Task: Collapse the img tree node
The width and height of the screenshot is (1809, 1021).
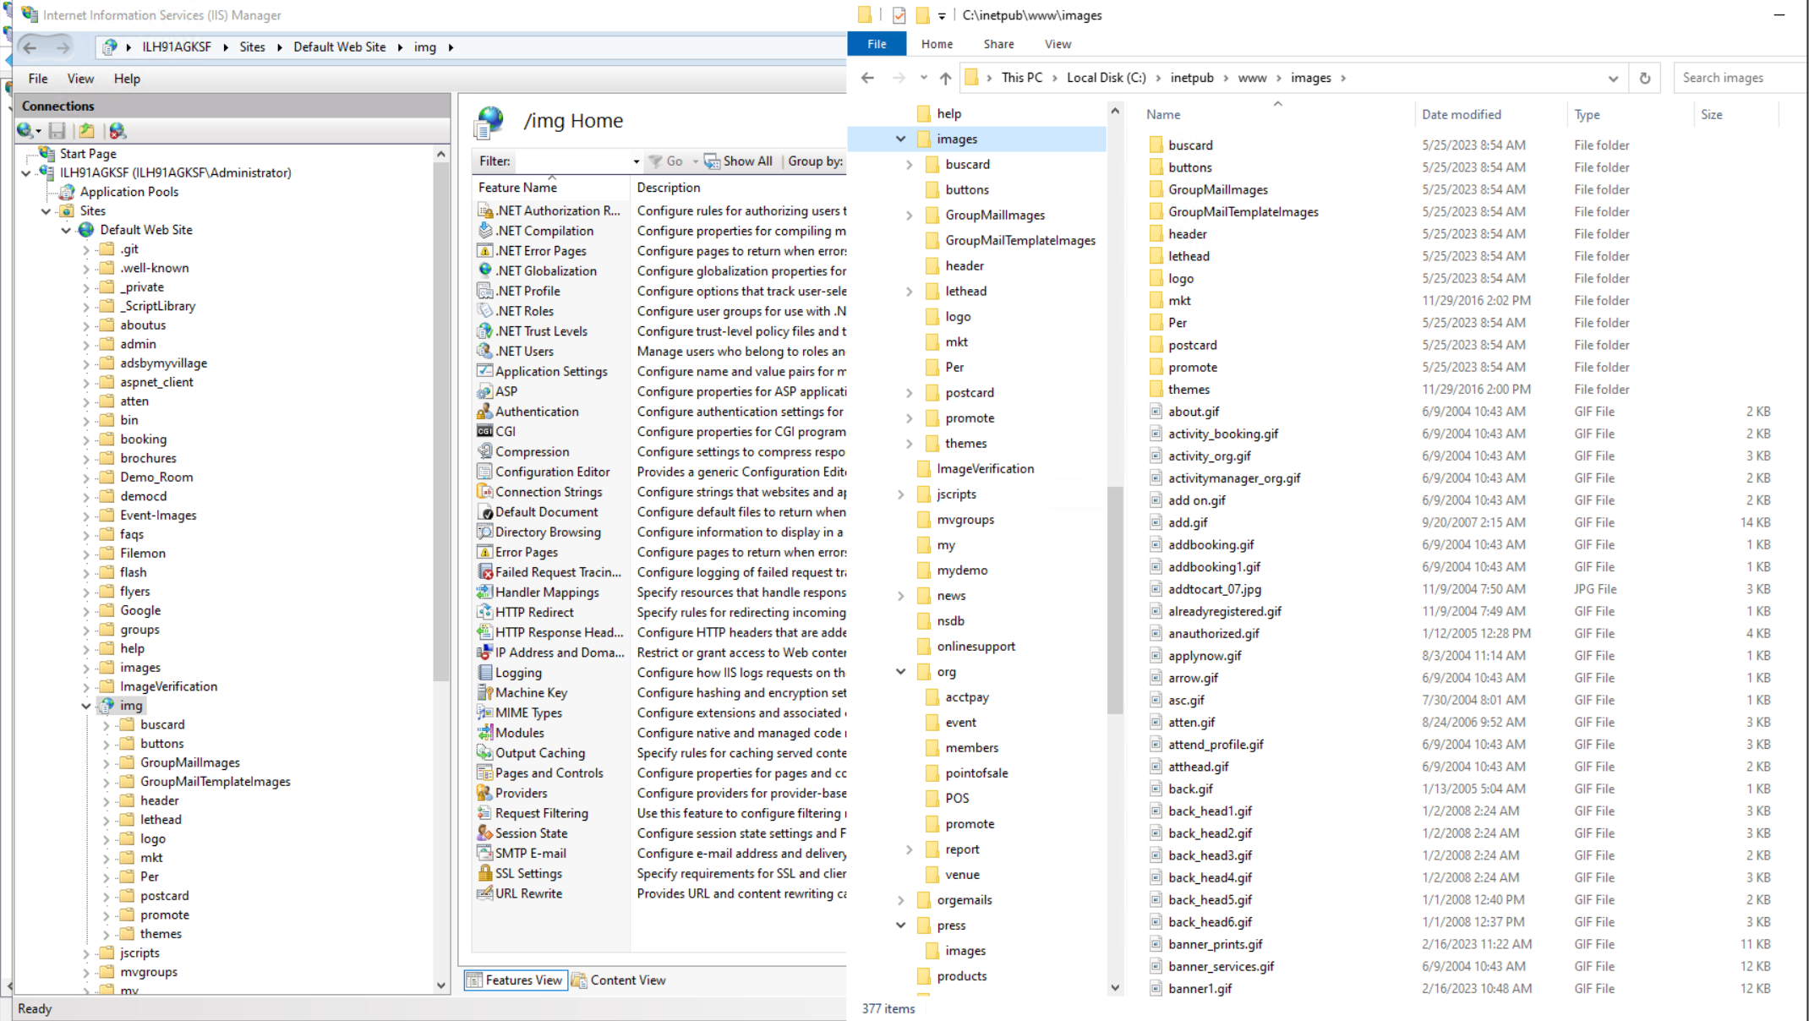Action: [x=86, y=706]
